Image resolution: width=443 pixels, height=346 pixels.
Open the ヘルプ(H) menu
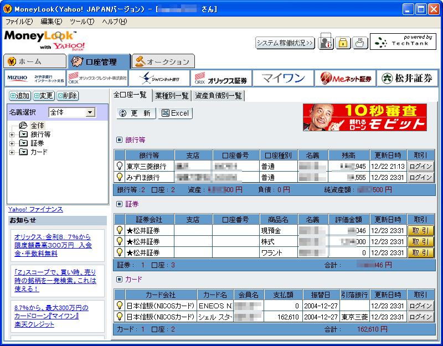(115, 22)
